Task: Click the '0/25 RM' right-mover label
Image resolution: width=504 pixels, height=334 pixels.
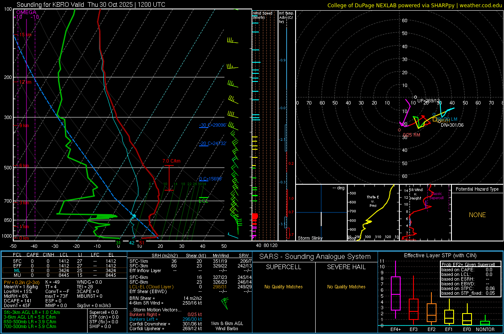Action: [411, 135]
